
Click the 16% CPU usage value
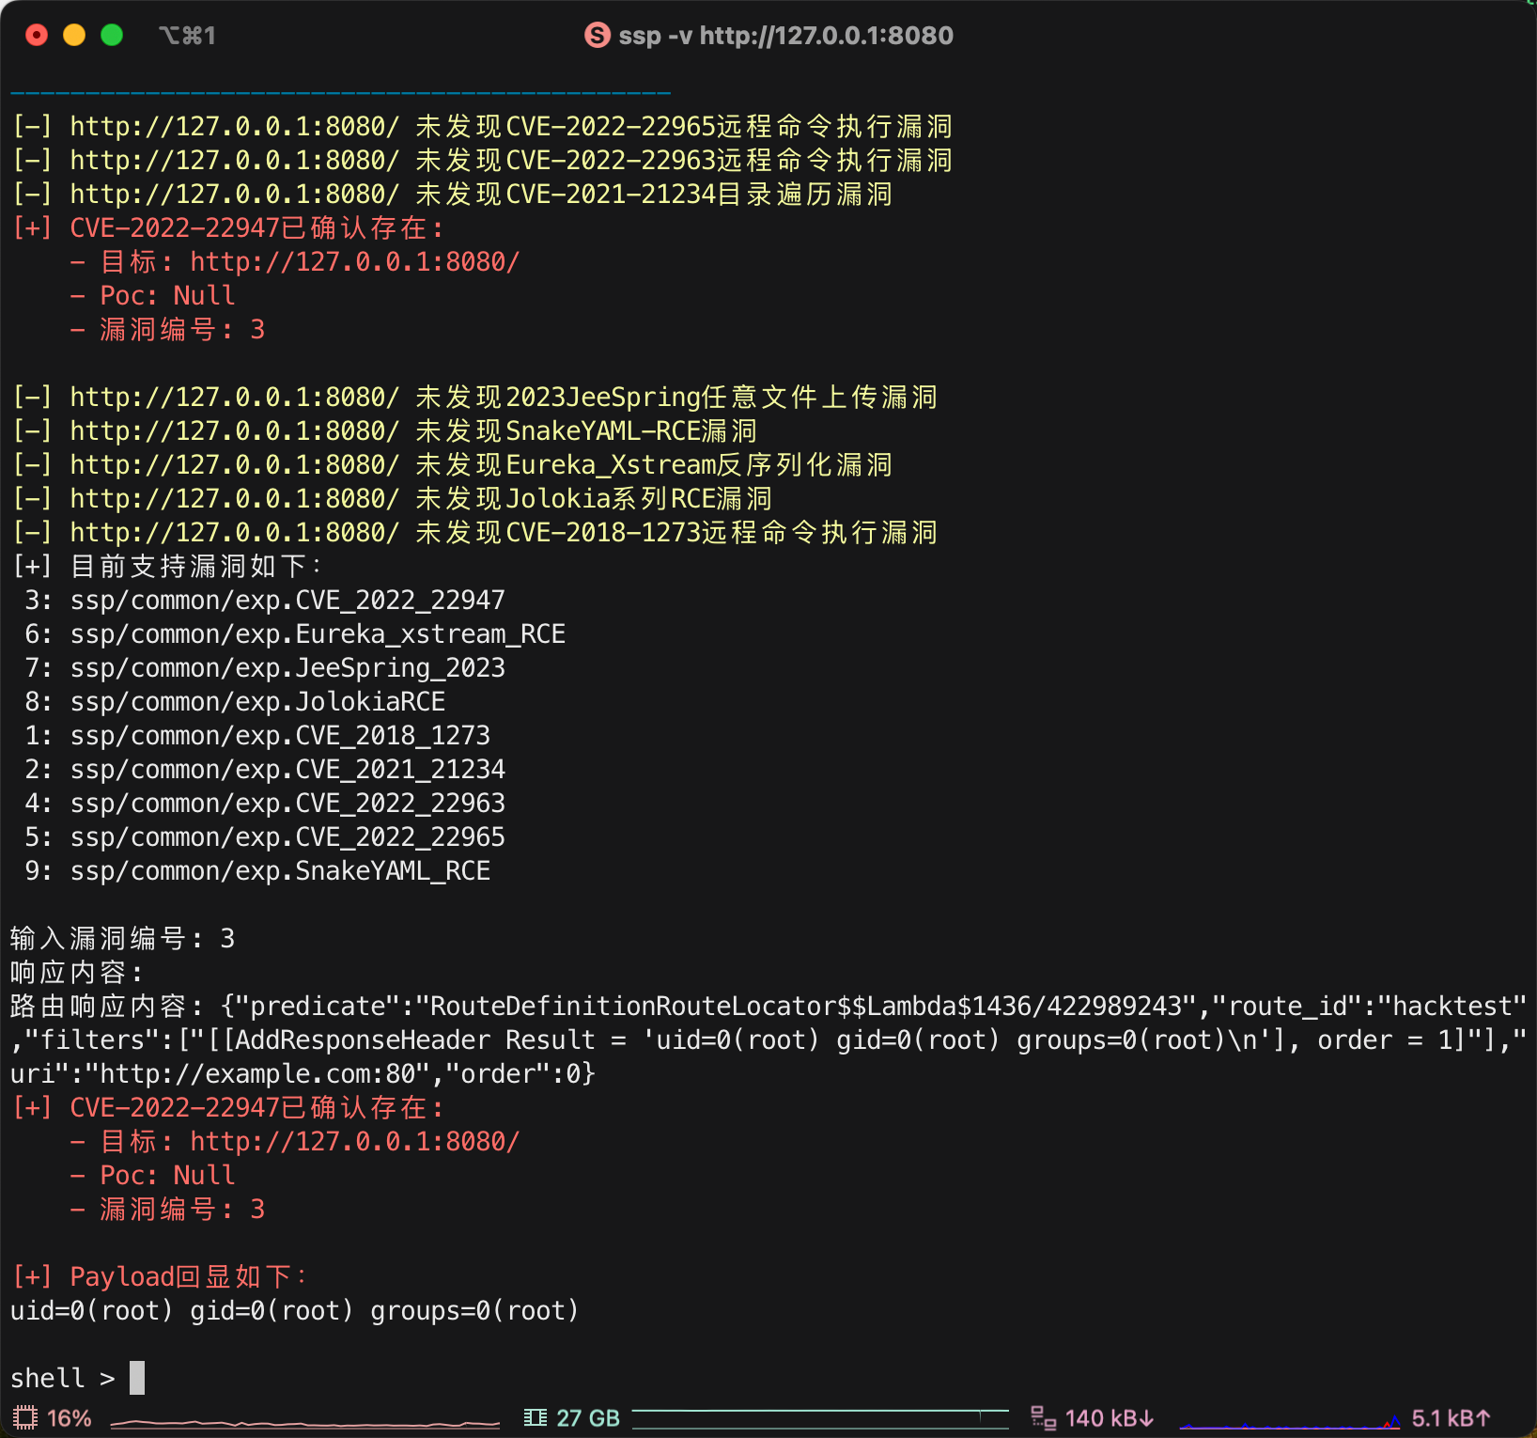(70, 1418)
